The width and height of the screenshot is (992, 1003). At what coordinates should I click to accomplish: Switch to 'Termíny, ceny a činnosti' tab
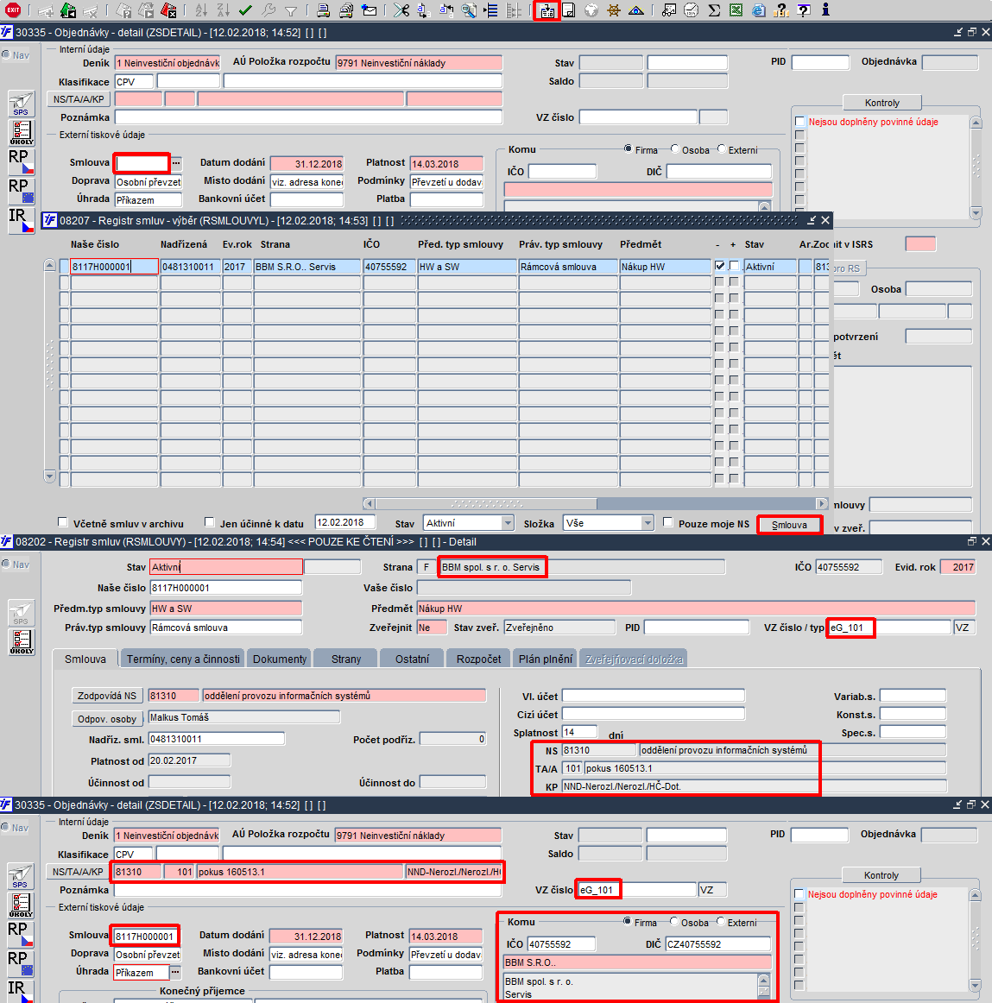pos(183,659)
